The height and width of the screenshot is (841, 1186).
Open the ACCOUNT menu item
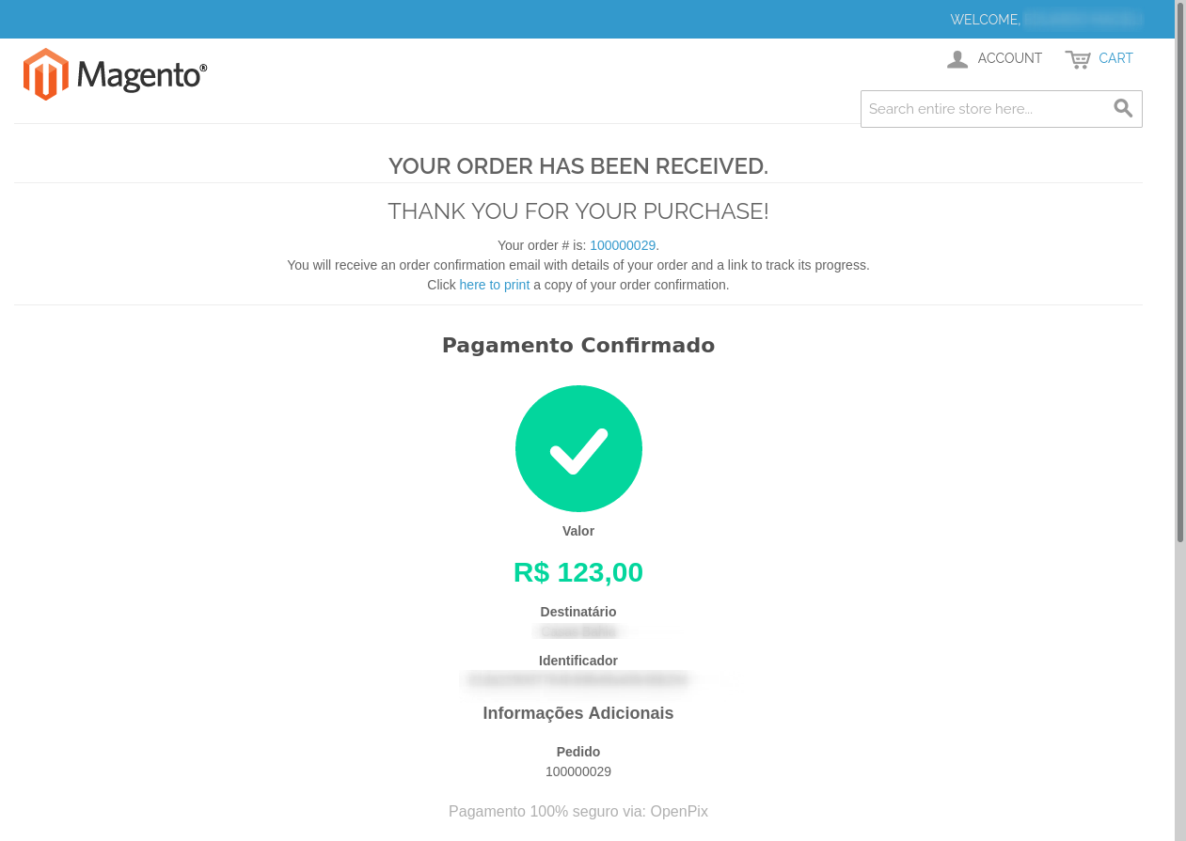1009,58
